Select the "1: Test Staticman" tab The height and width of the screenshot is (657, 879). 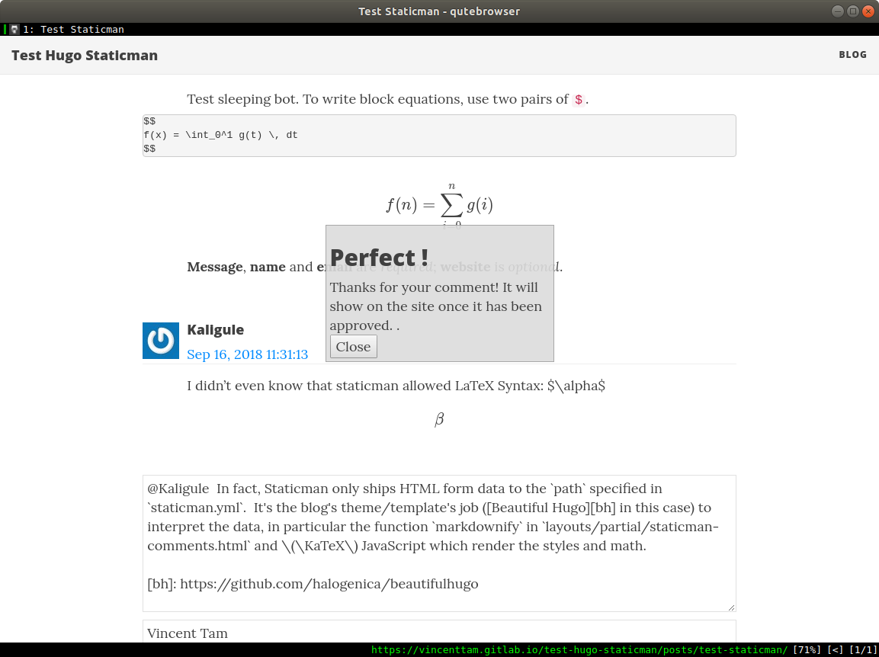click(73, 30)
